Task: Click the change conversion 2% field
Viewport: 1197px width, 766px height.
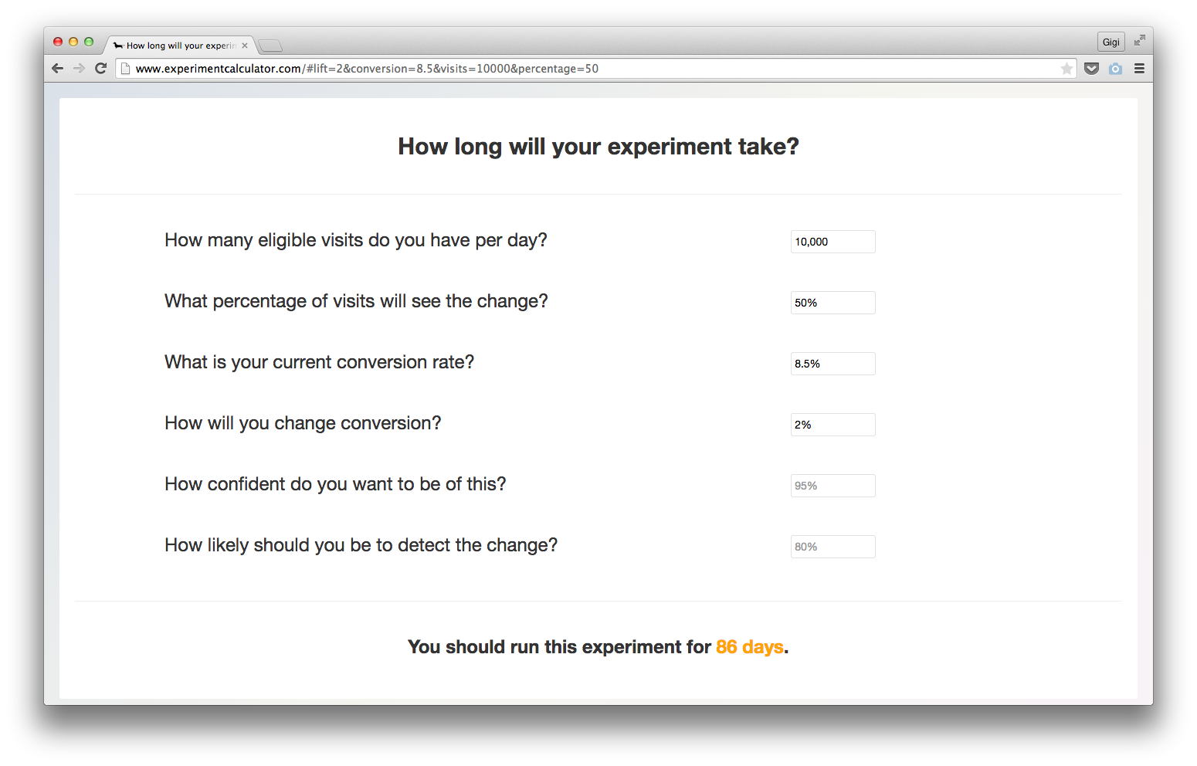Action: [832, 425]
